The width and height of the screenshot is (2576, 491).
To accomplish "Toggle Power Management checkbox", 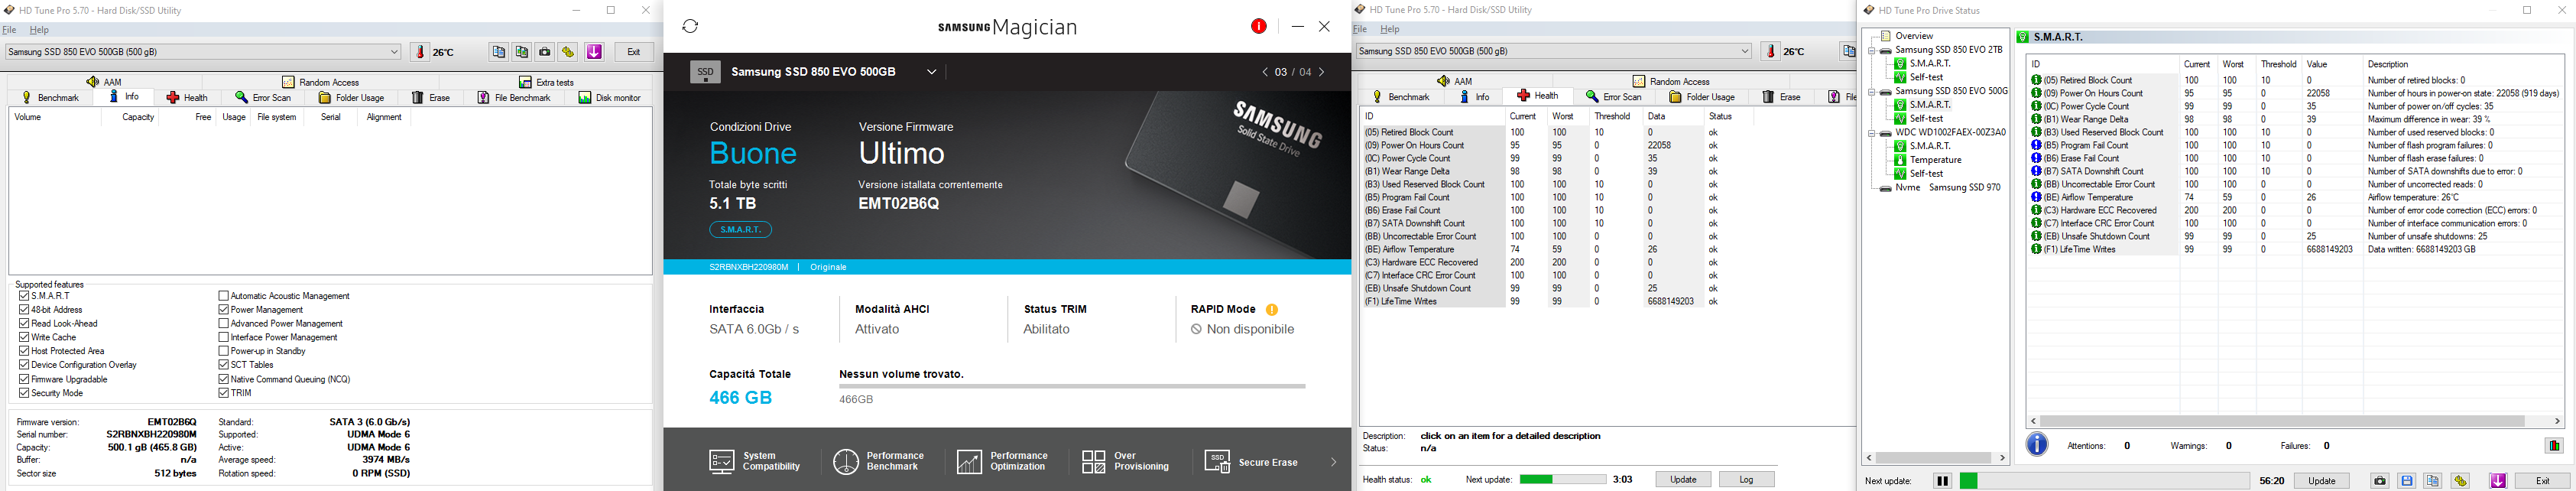I will point(224,310).
